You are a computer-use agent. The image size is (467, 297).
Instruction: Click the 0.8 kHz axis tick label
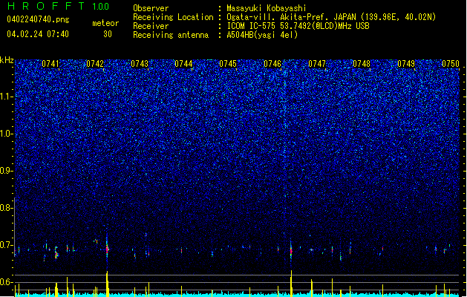(x=6, y=208)
